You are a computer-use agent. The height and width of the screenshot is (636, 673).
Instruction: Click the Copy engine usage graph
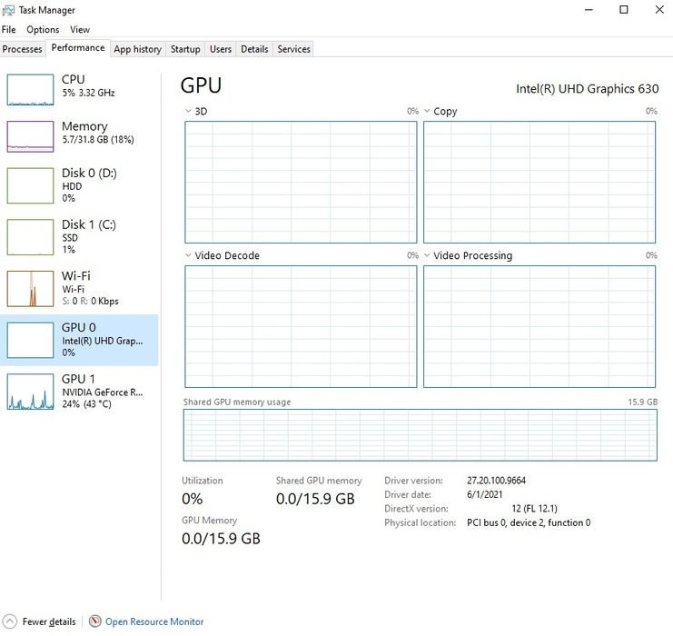539,182
